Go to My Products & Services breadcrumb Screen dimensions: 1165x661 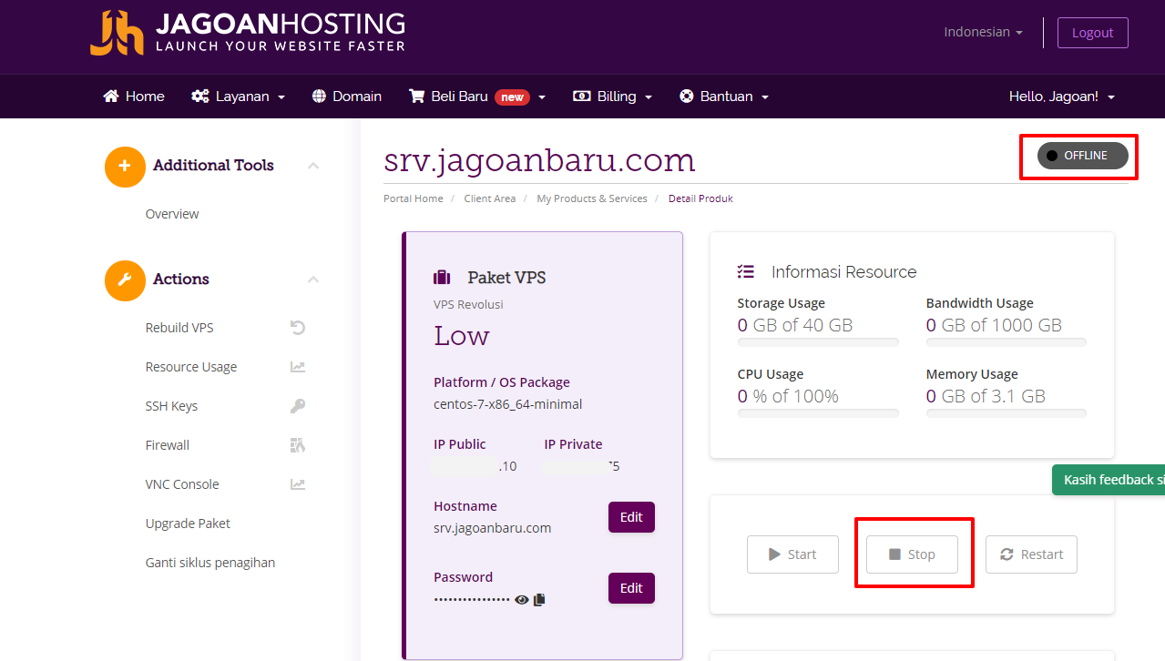592,198
